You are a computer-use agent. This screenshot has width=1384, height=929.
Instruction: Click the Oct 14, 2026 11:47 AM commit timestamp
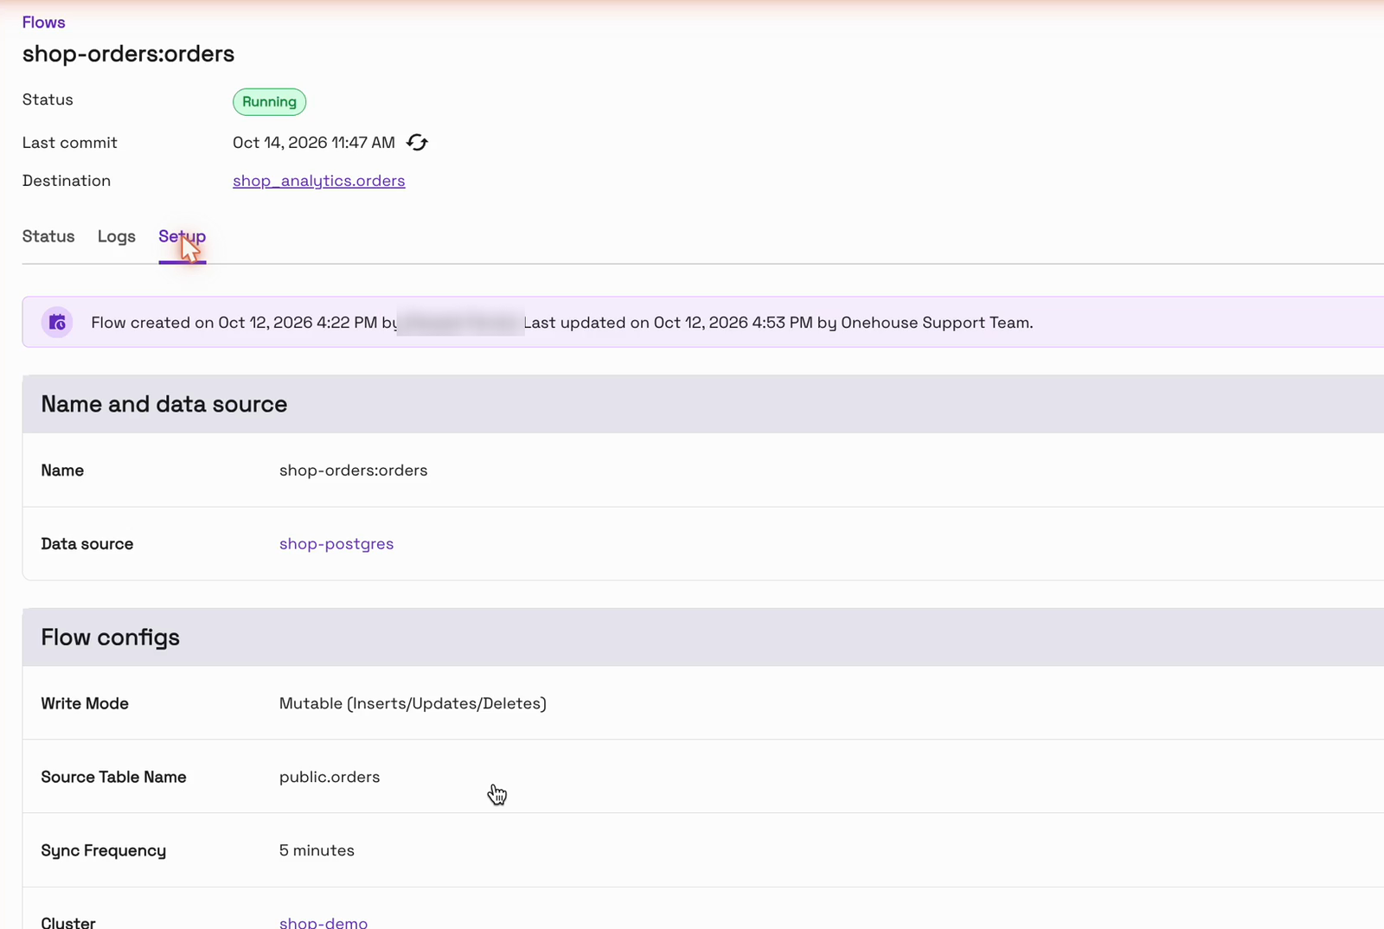pyautogui.click(x=313, y=143)
